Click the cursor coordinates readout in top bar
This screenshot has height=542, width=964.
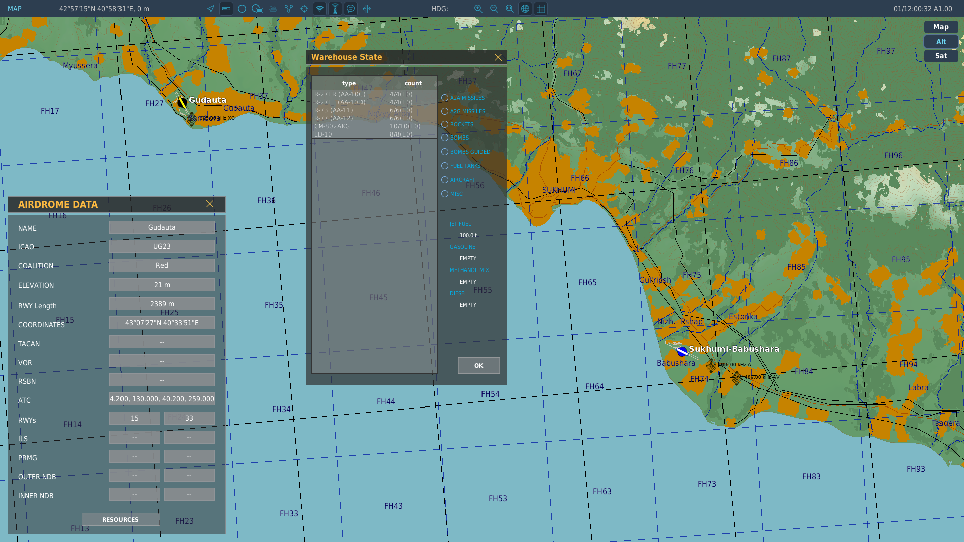click(x=104, y=9)
